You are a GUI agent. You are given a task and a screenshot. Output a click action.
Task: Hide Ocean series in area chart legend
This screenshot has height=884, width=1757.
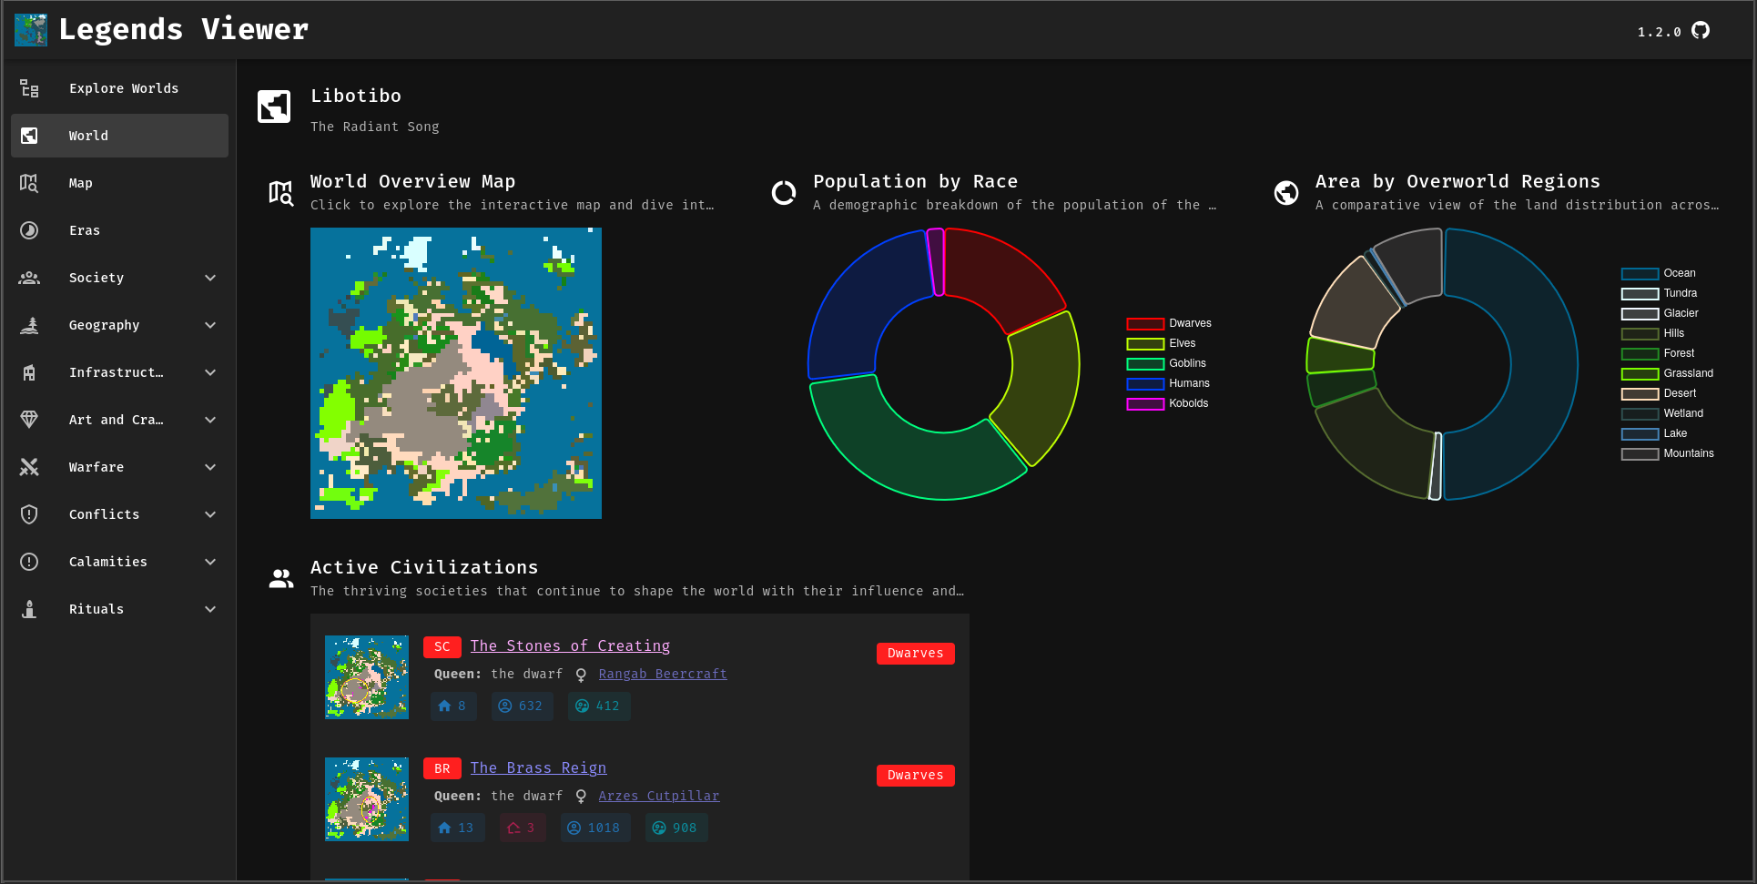pyautogui.click(x=1659, y=273)
